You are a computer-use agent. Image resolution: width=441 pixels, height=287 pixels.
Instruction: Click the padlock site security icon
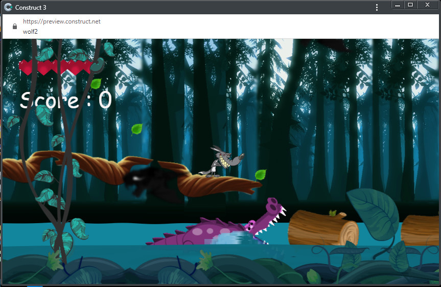(x=15, y=27)
